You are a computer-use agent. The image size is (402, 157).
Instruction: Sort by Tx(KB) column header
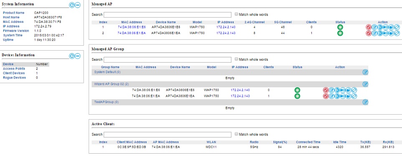pos(365,142)
